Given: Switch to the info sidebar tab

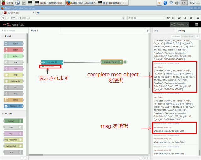Looking at the screenshot, I should (164, 31).
